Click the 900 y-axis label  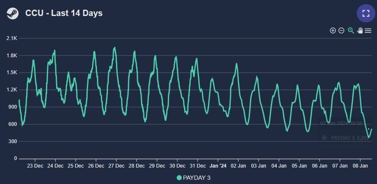pos(13,107)
